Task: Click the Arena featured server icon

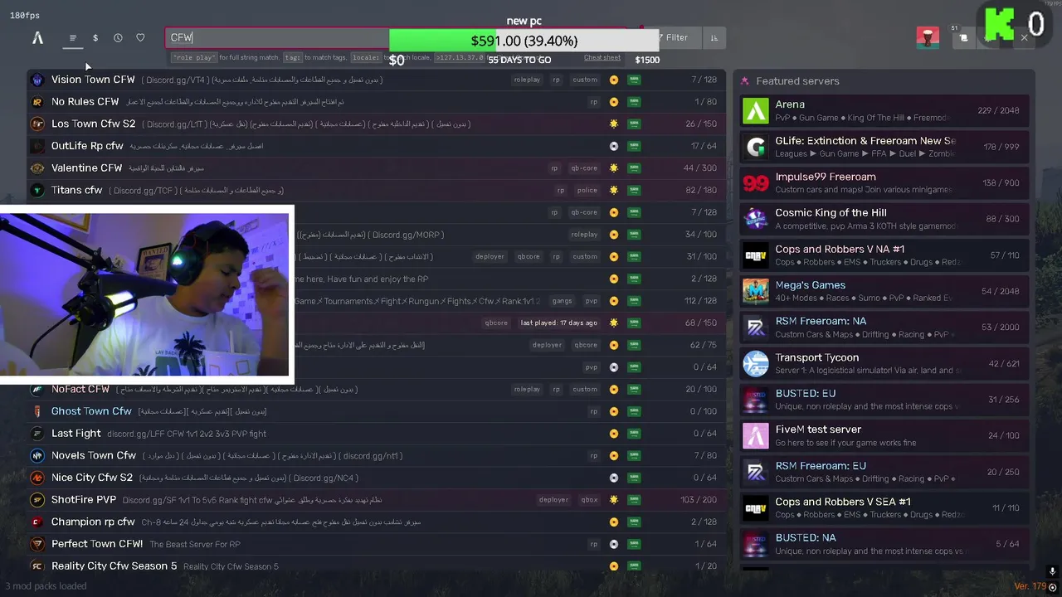Action: coord(756,111)
